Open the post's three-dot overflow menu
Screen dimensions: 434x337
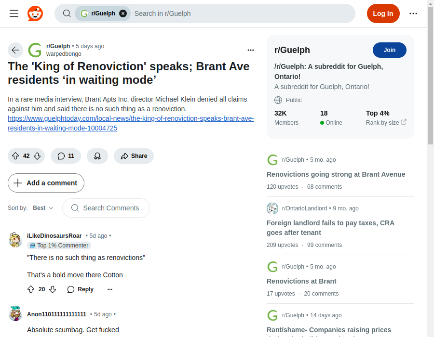[251, 50]
